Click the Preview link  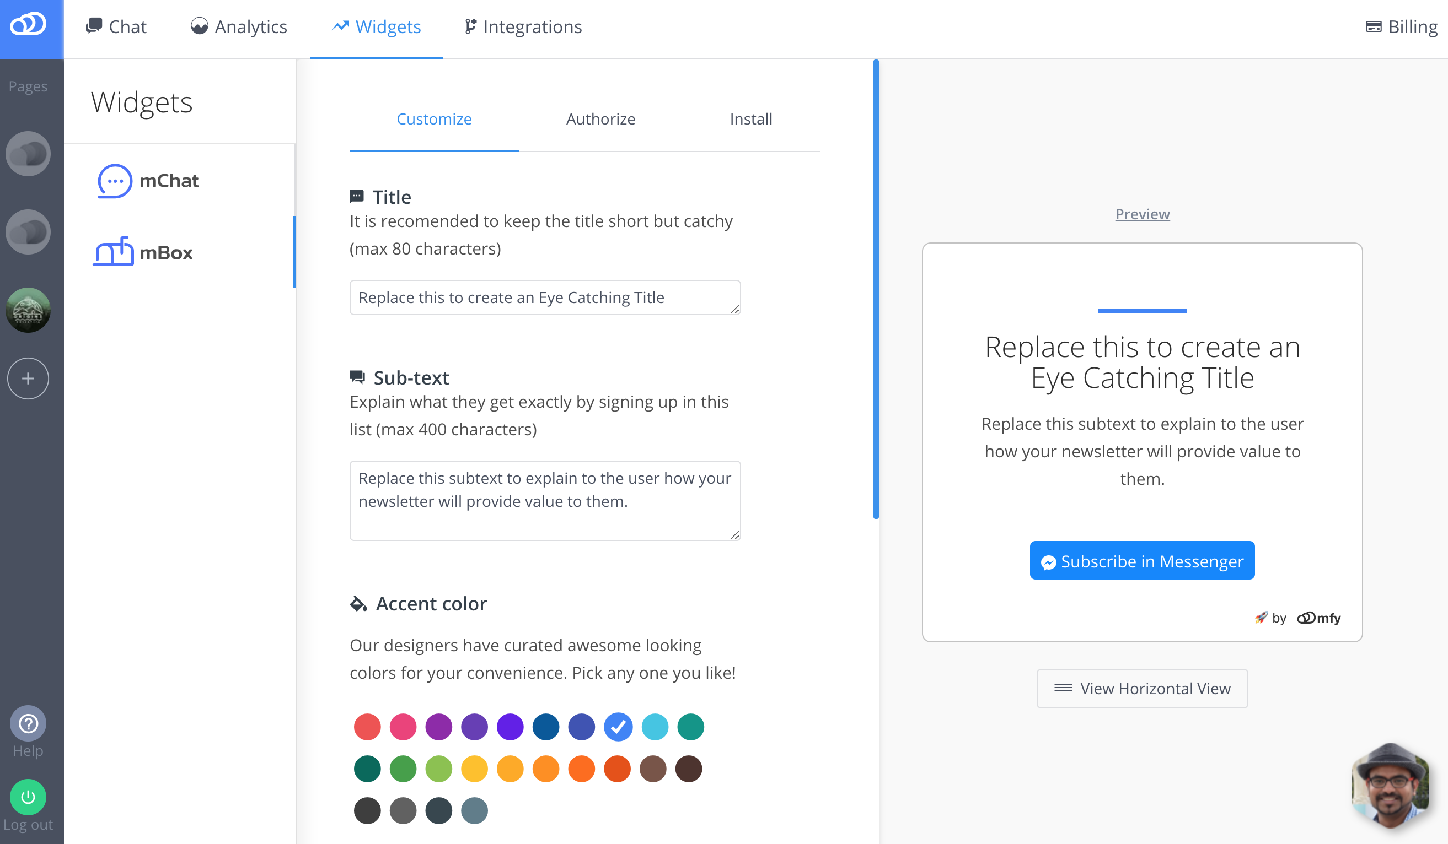[1143, 214]
